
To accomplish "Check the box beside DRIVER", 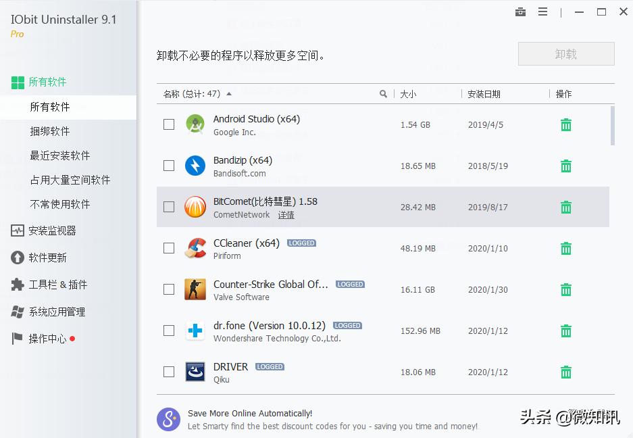I will pos(169,372).
